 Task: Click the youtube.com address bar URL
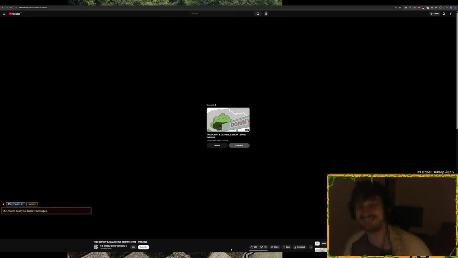(33, 8)
